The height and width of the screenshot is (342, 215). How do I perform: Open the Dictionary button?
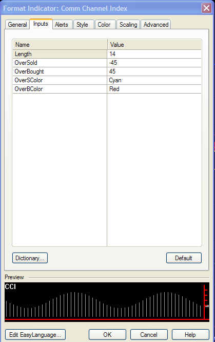coord(30,258)
